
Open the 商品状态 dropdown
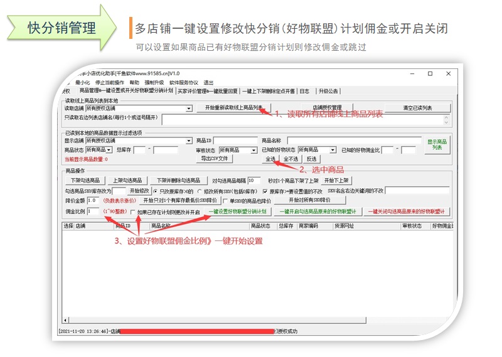point(109,150)
